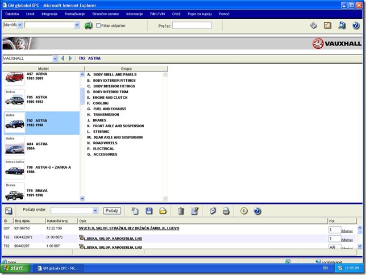Viewport: 366px width, 275px height.
Task: Open the Pretraživanje menu
Action: point(74,14)
